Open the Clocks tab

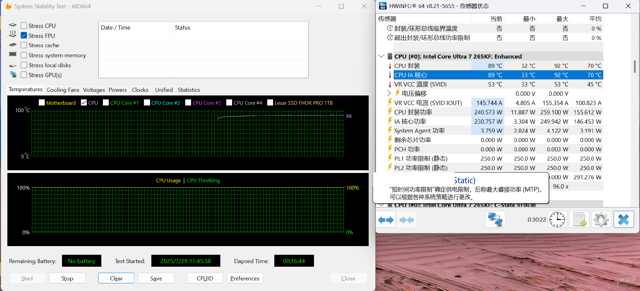140,90
